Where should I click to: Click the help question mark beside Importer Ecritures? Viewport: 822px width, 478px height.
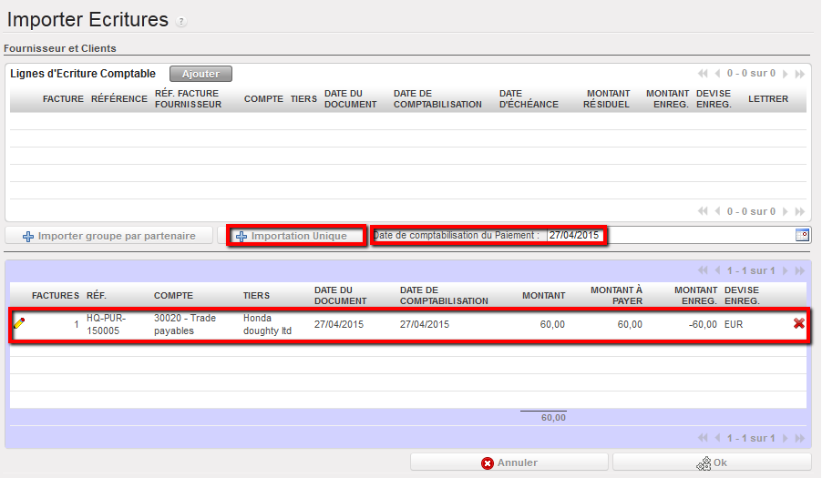(181, 22)
